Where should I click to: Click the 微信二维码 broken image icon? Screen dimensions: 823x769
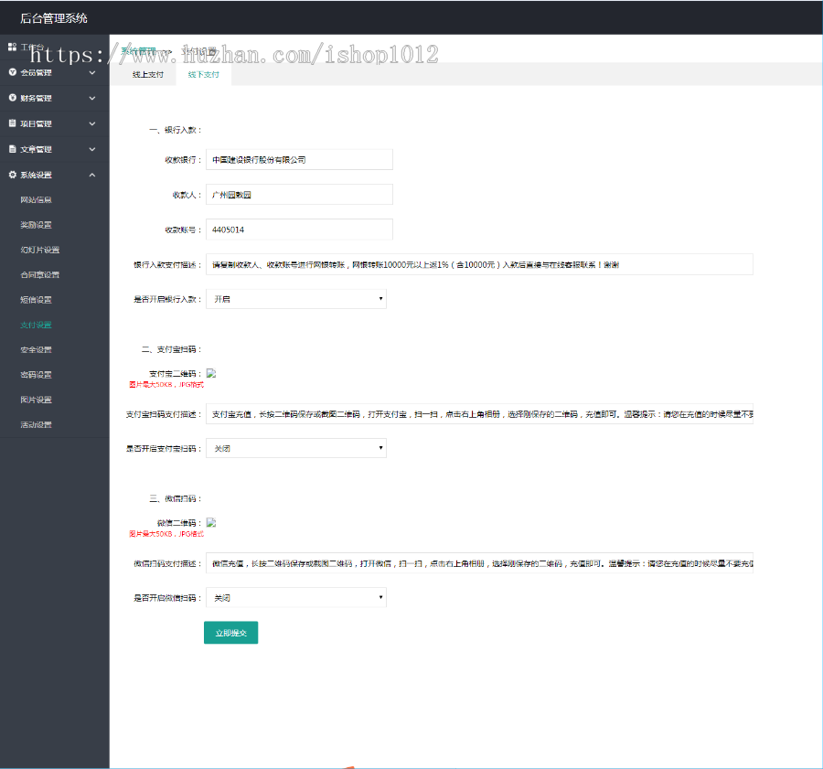coord(210,521)
